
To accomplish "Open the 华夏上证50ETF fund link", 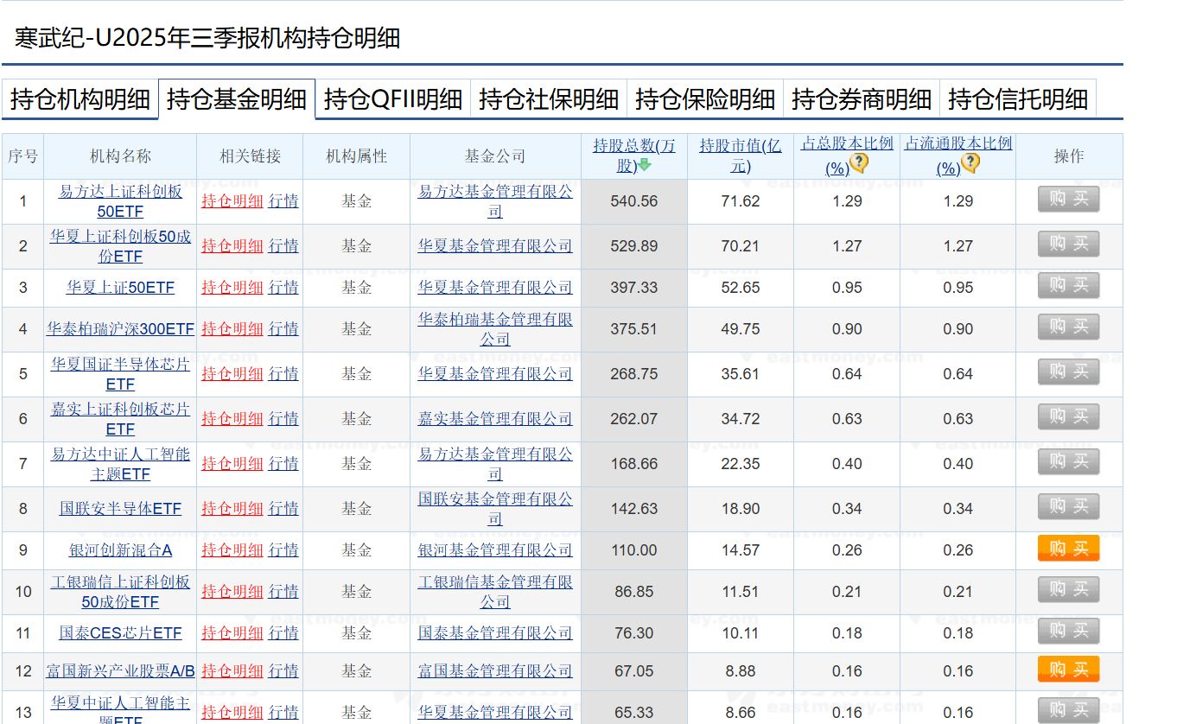I will tap(120, 288).
